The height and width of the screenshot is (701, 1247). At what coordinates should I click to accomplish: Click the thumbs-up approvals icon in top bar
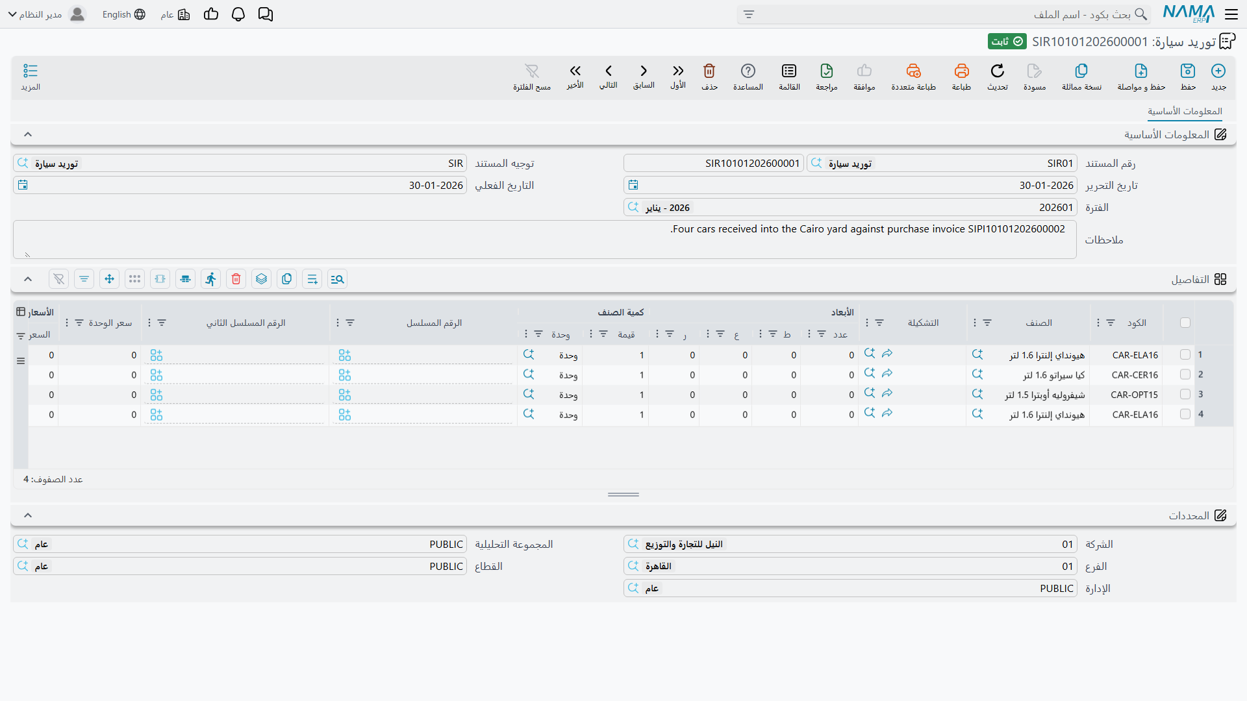211,14
